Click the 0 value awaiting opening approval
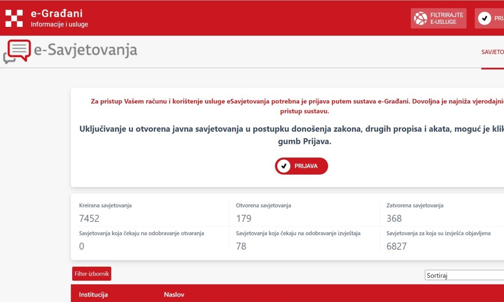Image resolution: width=504 pixels, height=302 pixels. [x=81, y=246]
